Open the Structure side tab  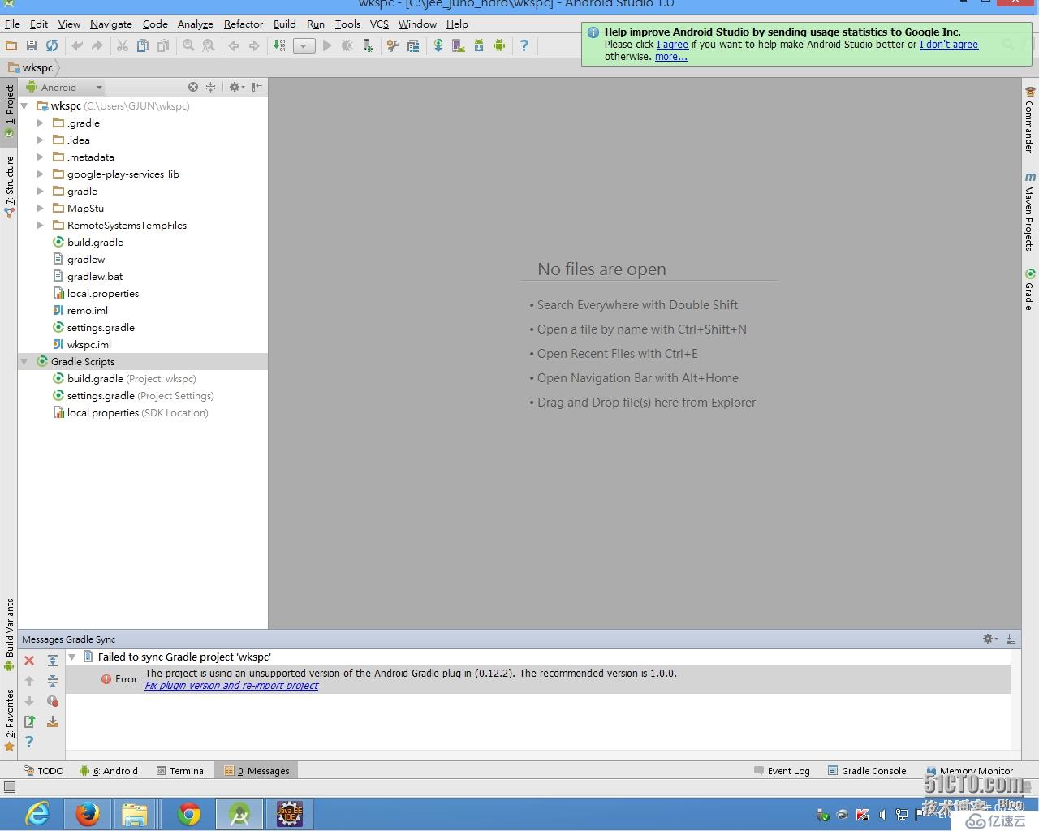tap(9, 187)
